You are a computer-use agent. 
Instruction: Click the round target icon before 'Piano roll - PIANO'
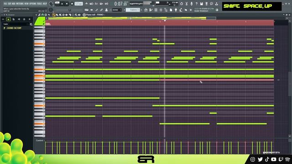pyautogui.click(x=84, y=15)
